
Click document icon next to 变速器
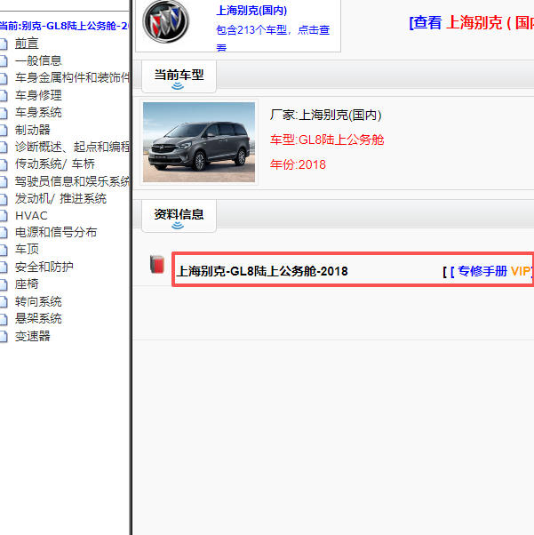(4, 337)
